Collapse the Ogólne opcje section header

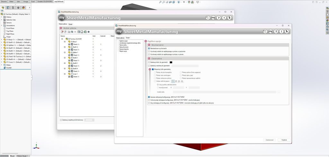pos(146,41)
